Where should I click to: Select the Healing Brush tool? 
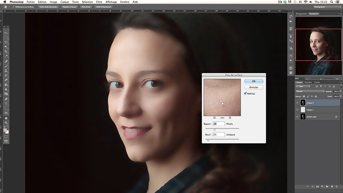pos(6,61)
